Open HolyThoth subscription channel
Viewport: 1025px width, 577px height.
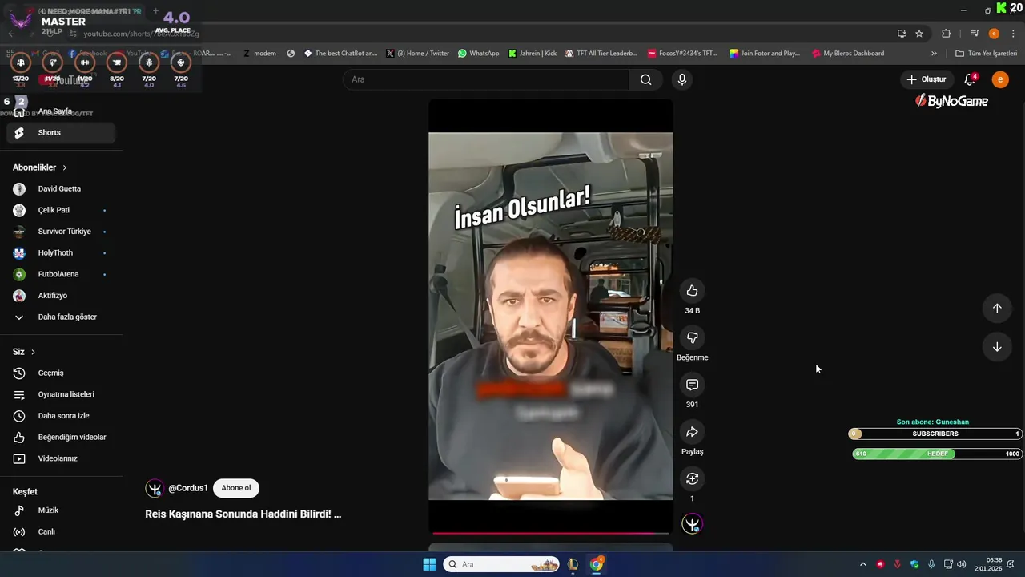click(61, 252)
